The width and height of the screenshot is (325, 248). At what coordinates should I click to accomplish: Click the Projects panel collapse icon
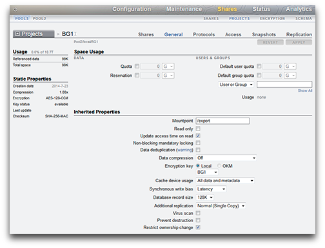point(18,34)
